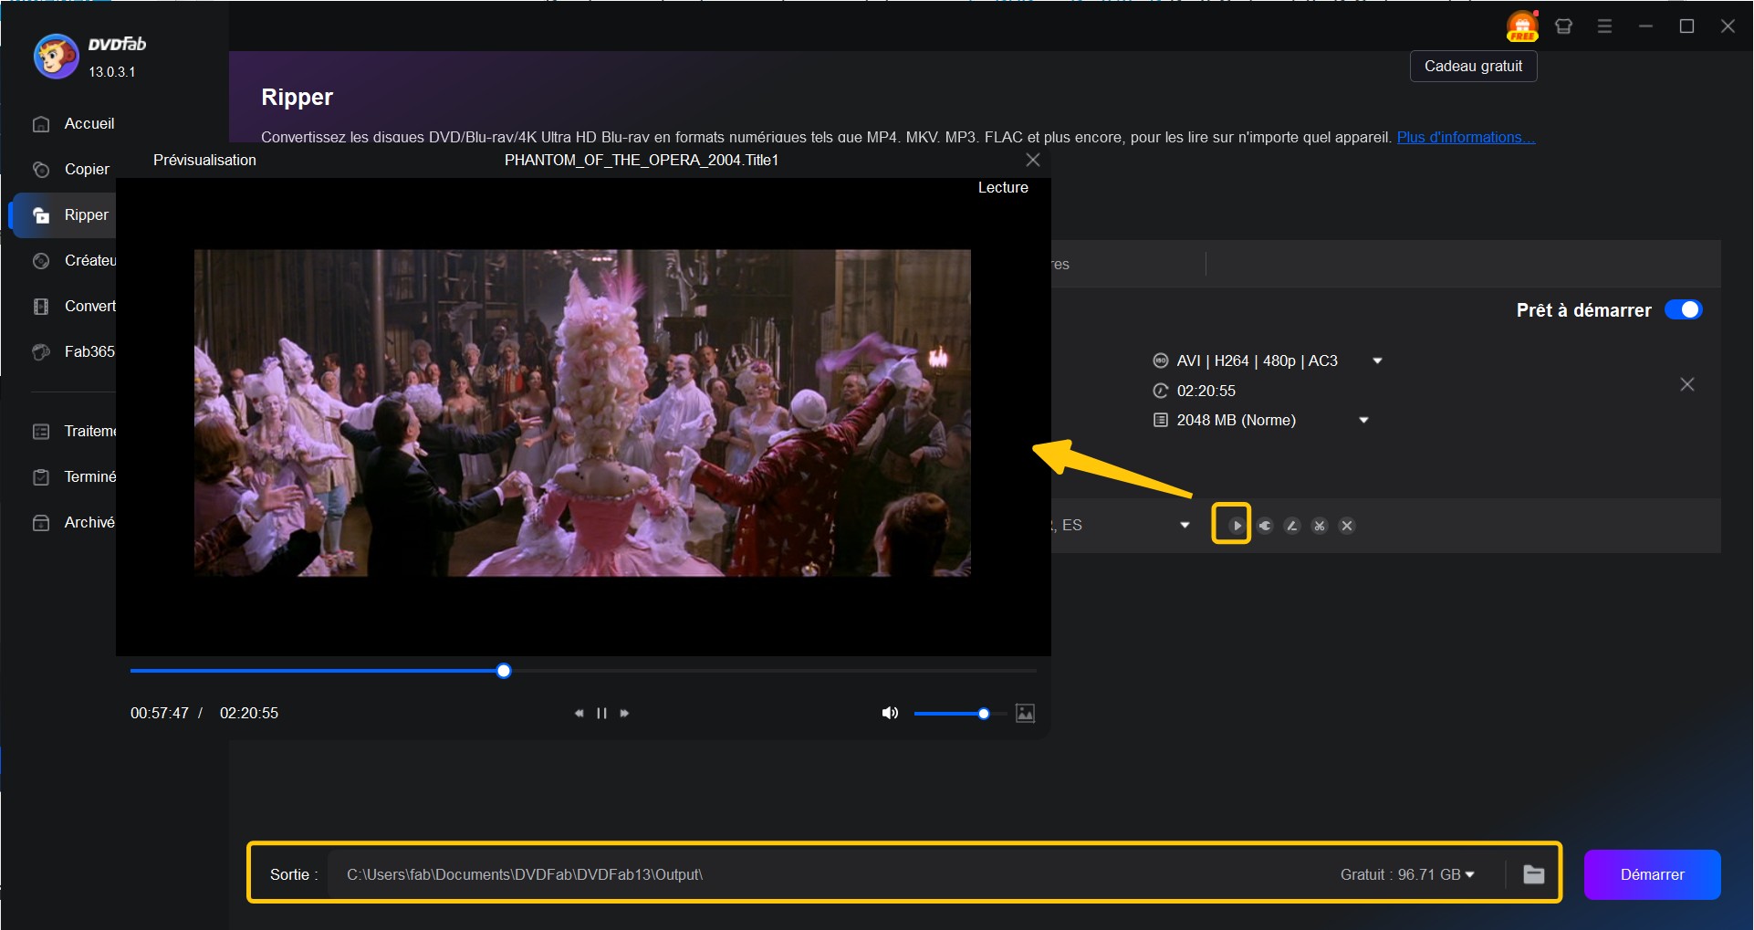Screen dimensions: 1754x930
Task: Click the version 13.0.3.1 text
Action: [111, 71]
